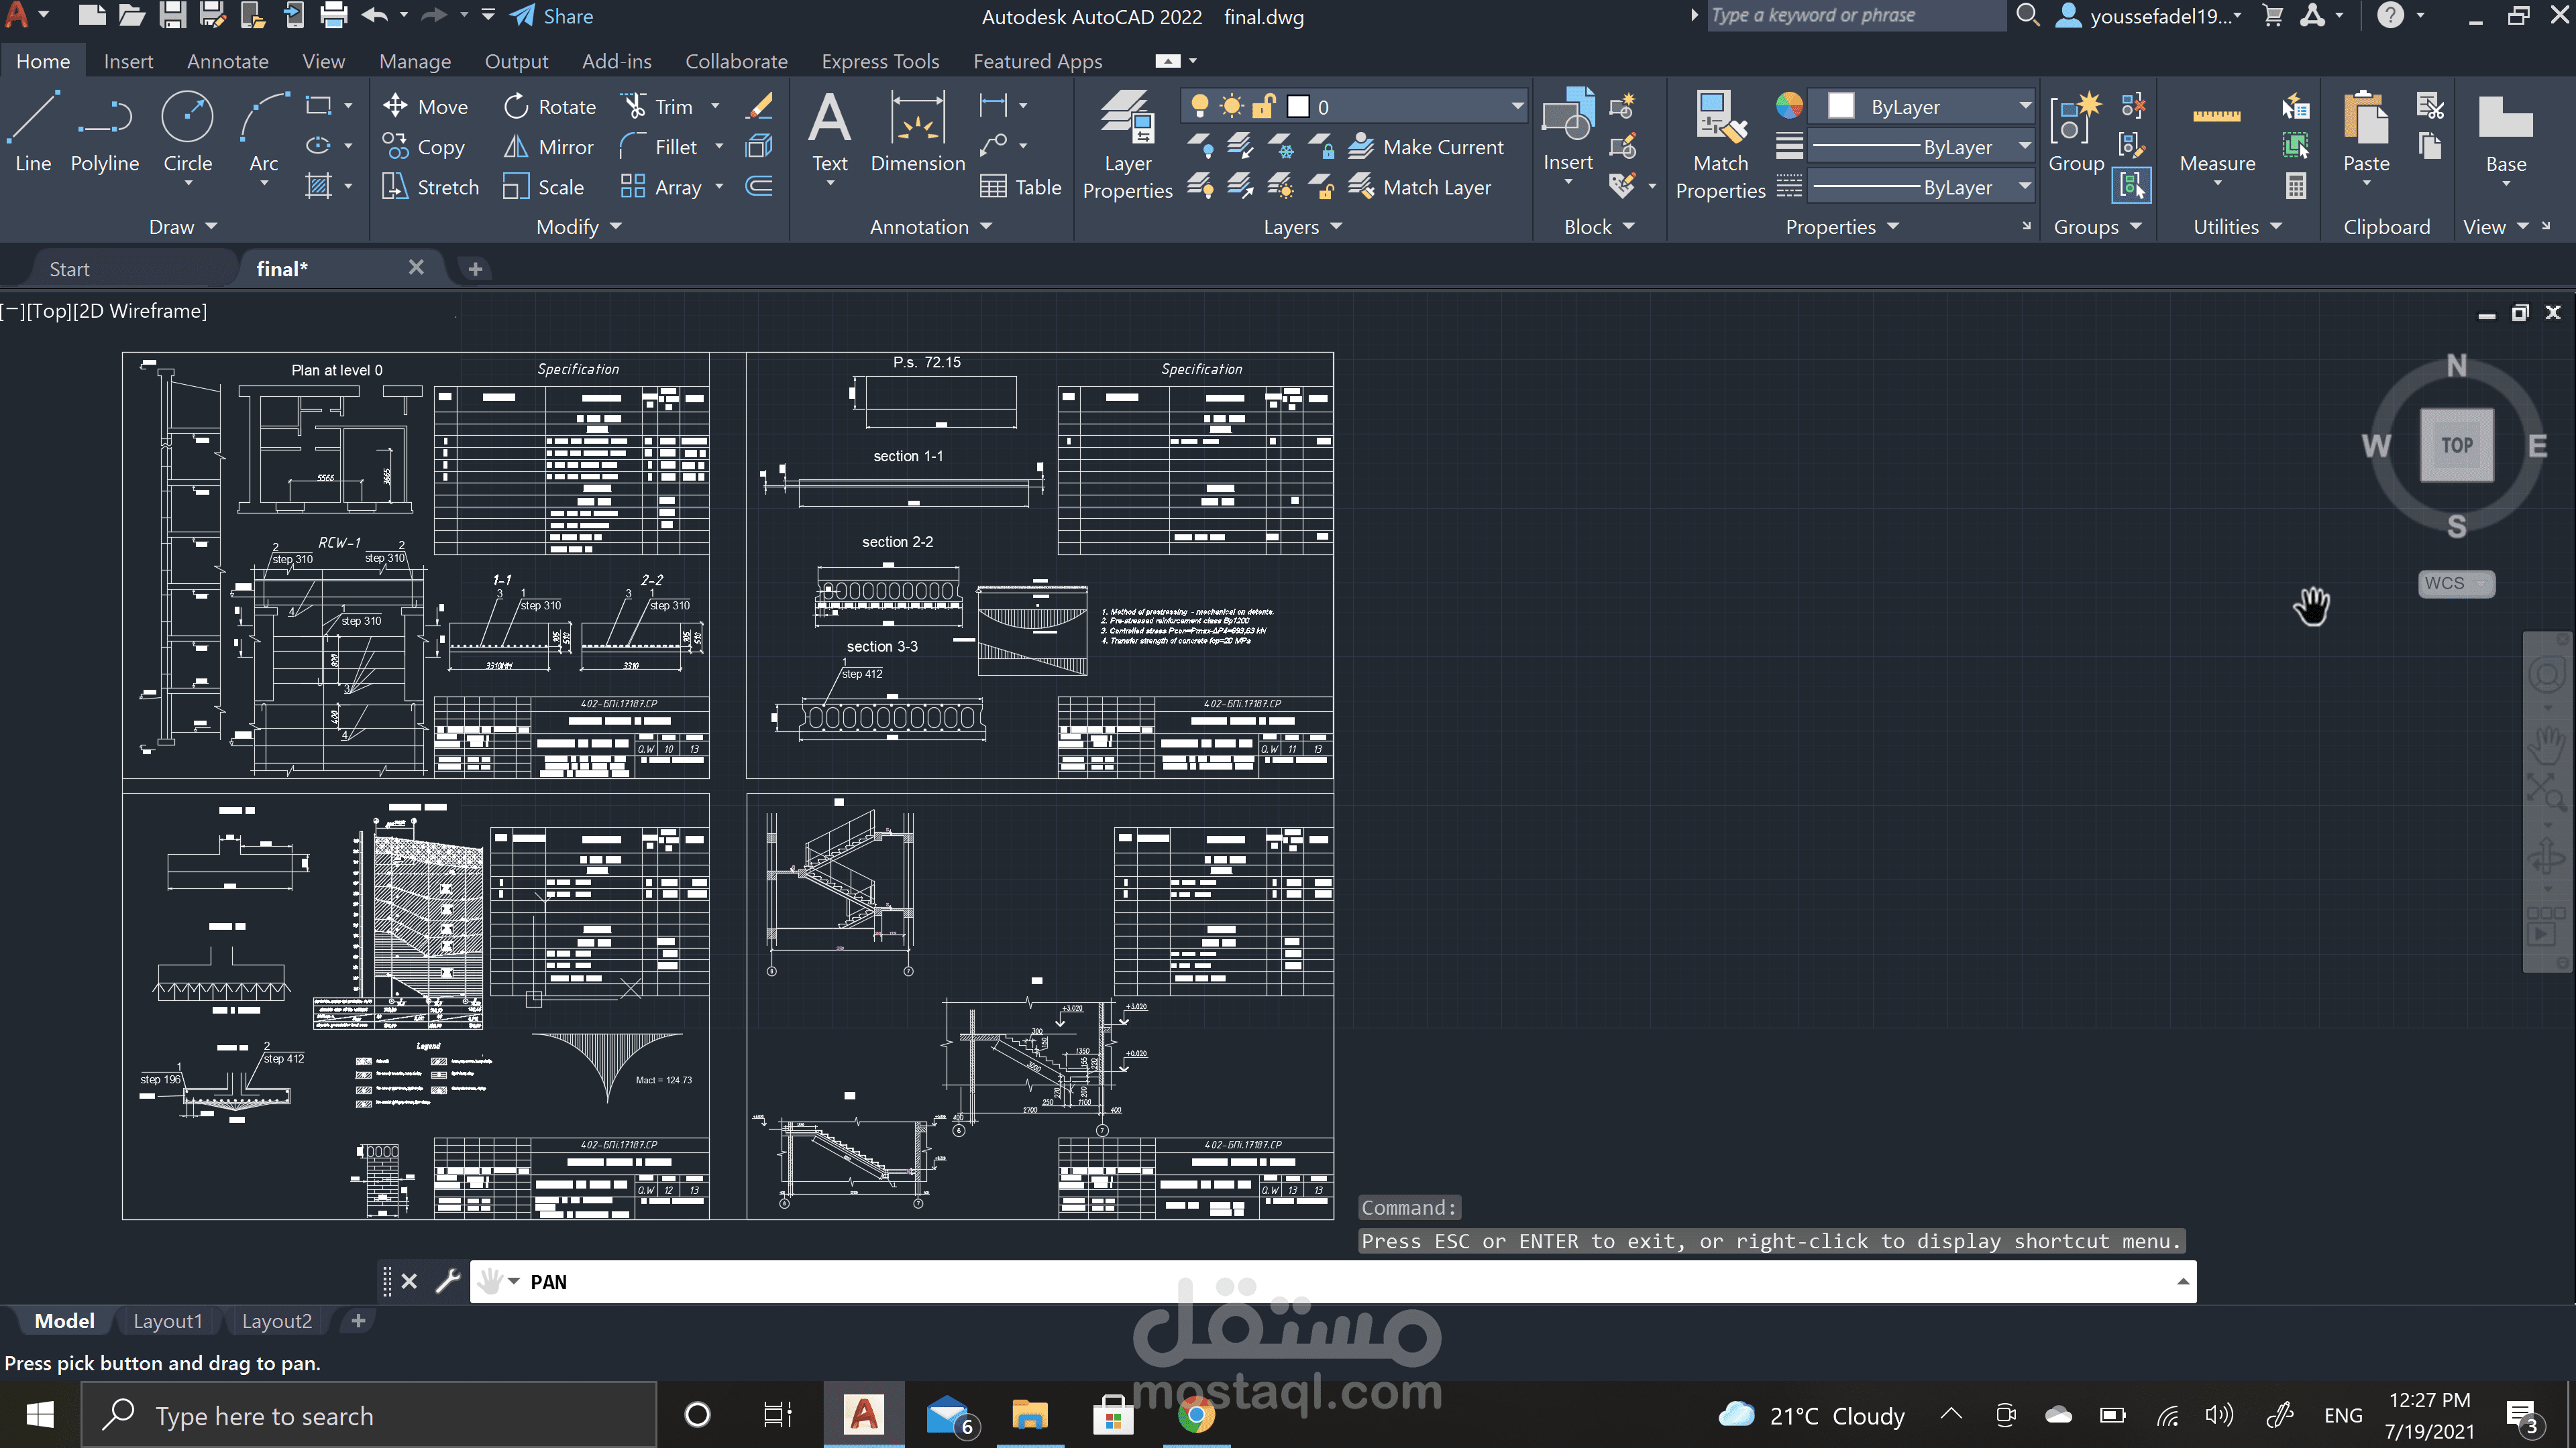Switch to the Annotate ribbon tab

click(x=227, y=61)
